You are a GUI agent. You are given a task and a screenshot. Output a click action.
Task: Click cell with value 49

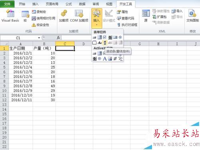(44, 86)
